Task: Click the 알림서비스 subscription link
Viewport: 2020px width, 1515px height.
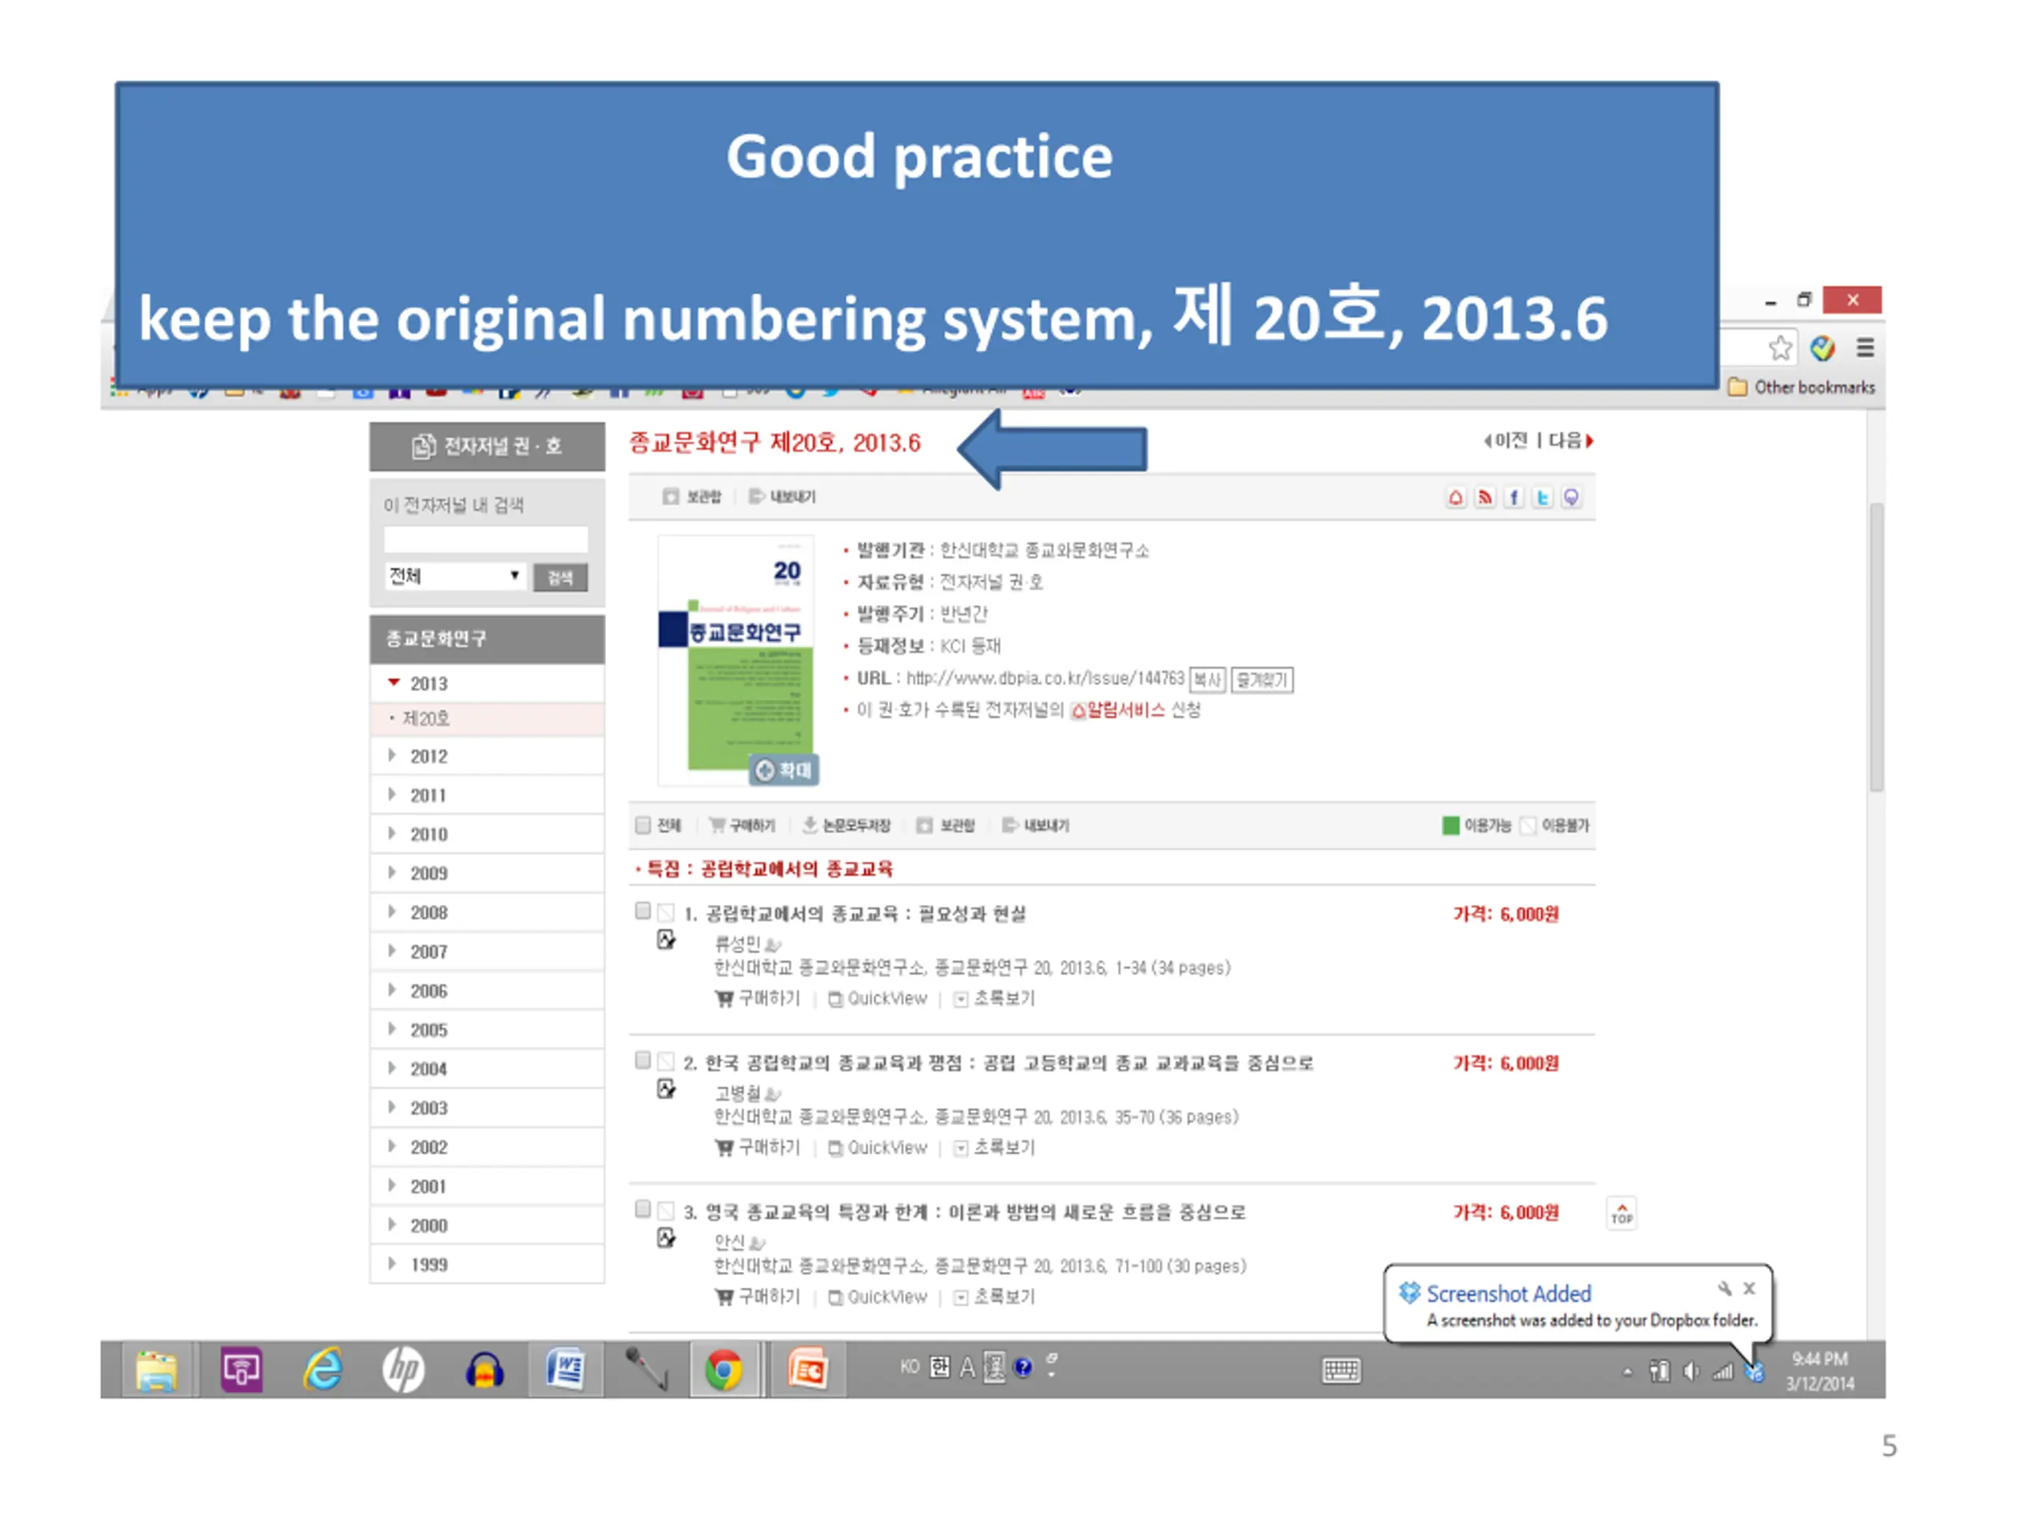Action: coord(1118,710)
